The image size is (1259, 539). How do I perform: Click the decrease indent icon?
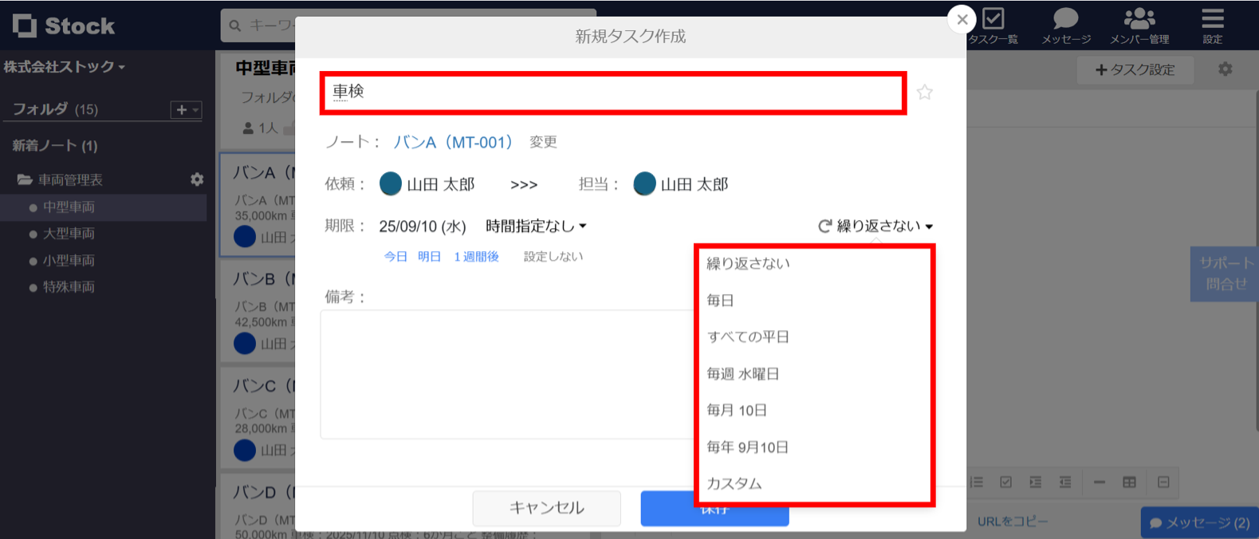click(1064, 482)
